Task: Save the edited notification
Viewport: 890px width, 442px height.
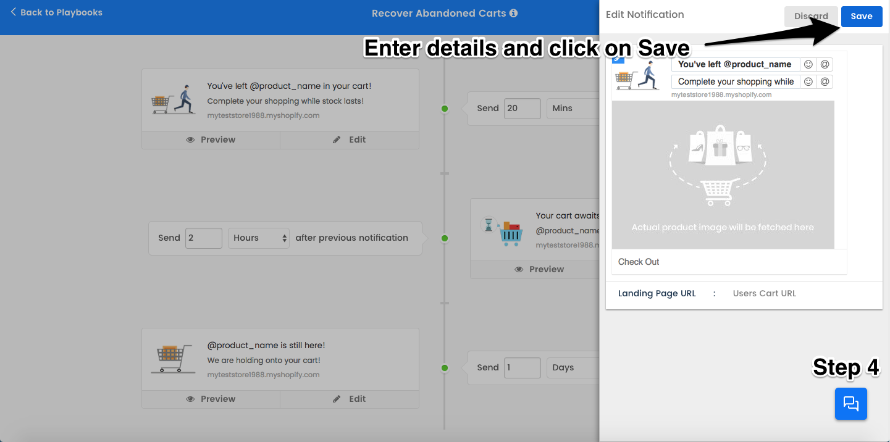Action: coord(861,17)
